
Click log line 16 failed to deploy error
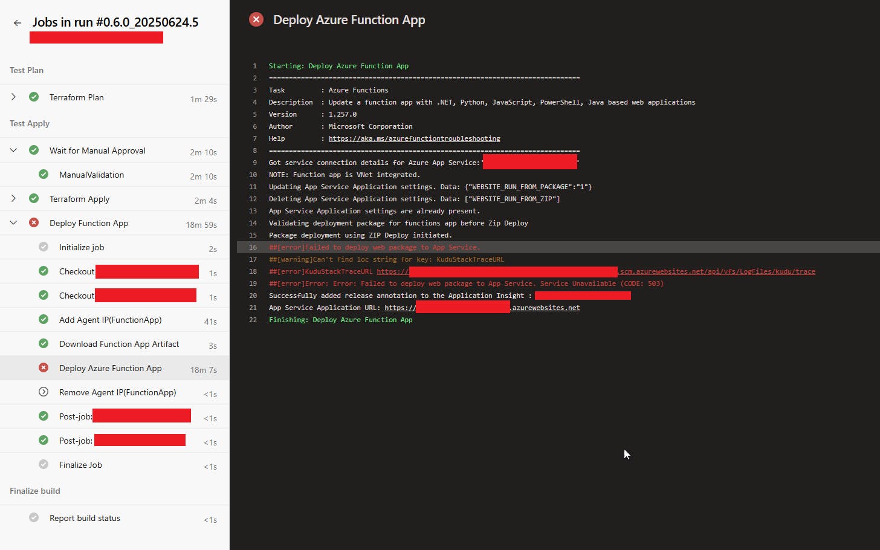click(x=374, y=247)
